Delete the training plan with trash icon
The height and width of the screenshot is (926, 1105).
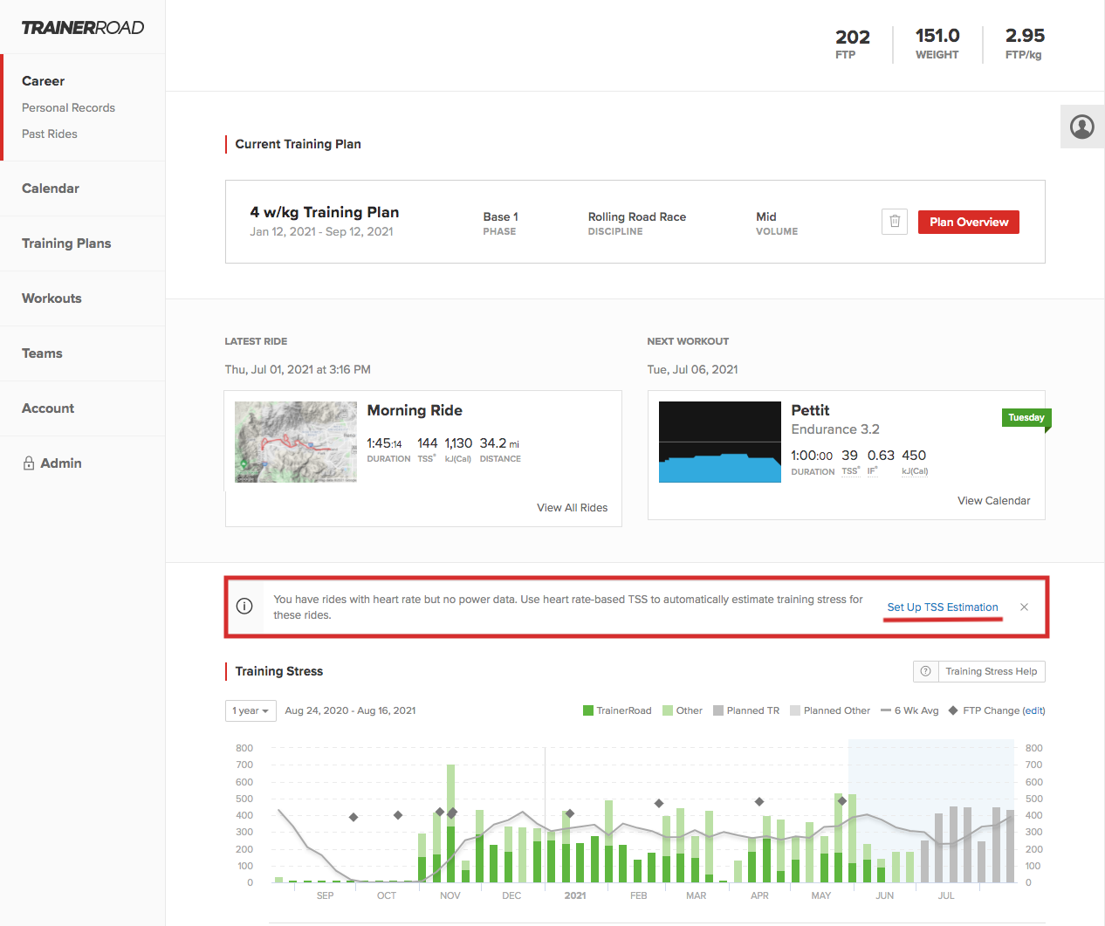(x=895, y=222)
